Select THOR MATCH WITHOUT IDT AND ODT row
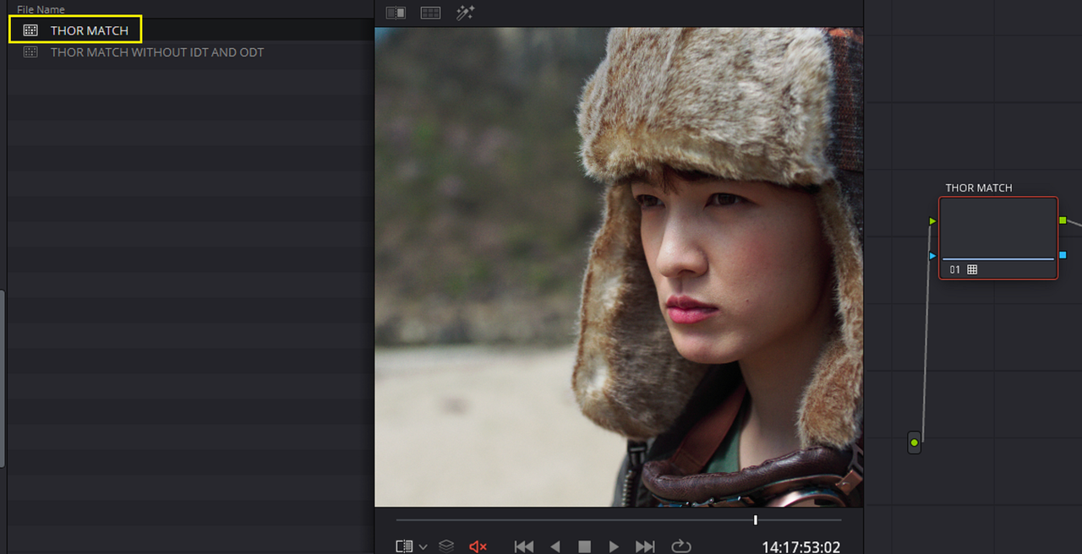Screen dimensions: 1082x554 coord(190,52)
